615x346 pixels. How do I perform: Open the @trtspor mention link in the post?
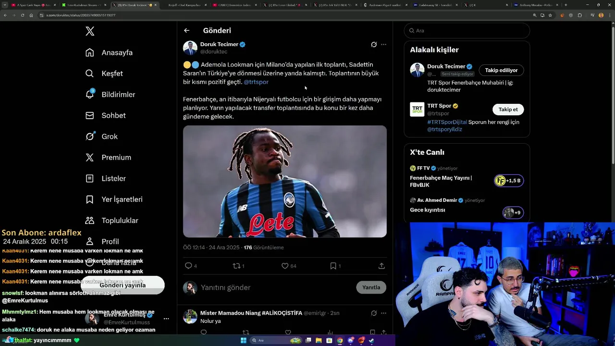tap(256, 82)
